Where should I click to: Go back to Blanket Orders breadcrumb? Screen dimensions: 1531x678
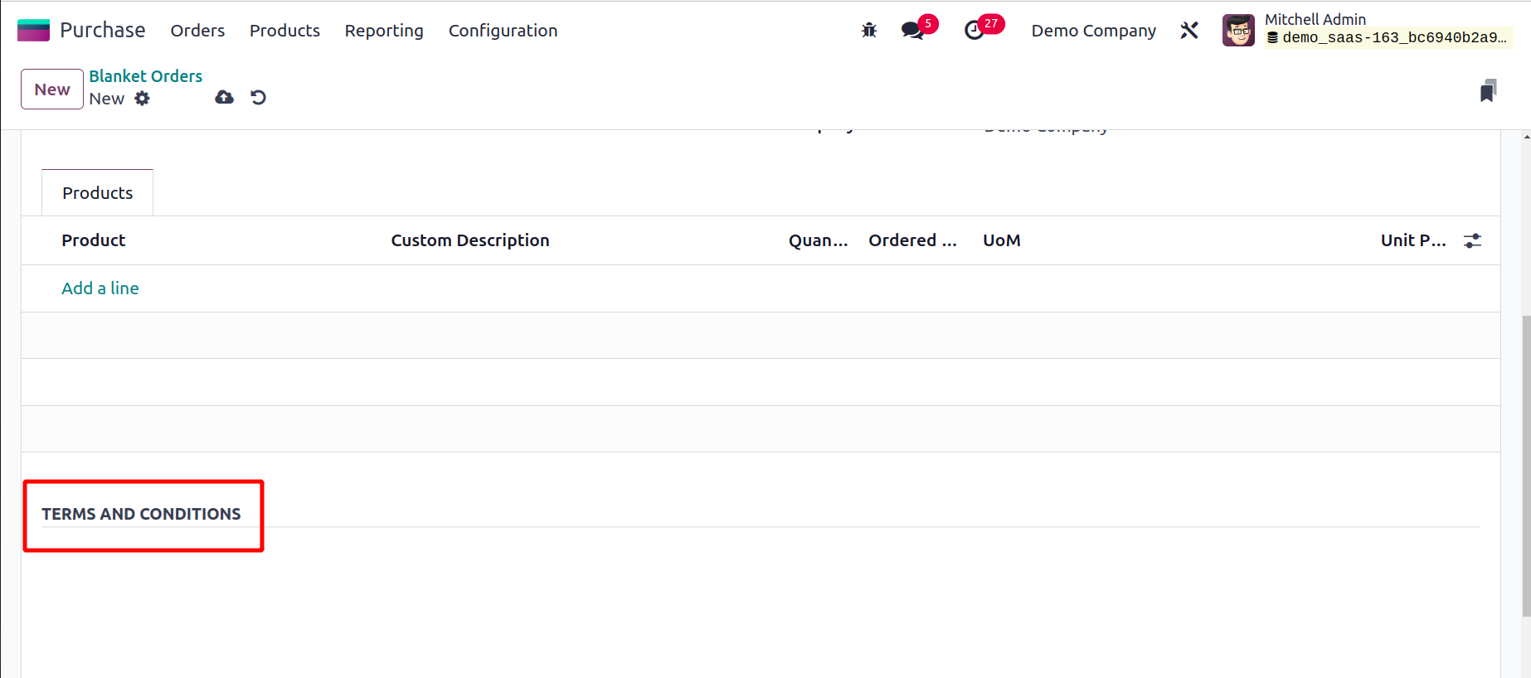pyautogui.click(x=146, y=76)
